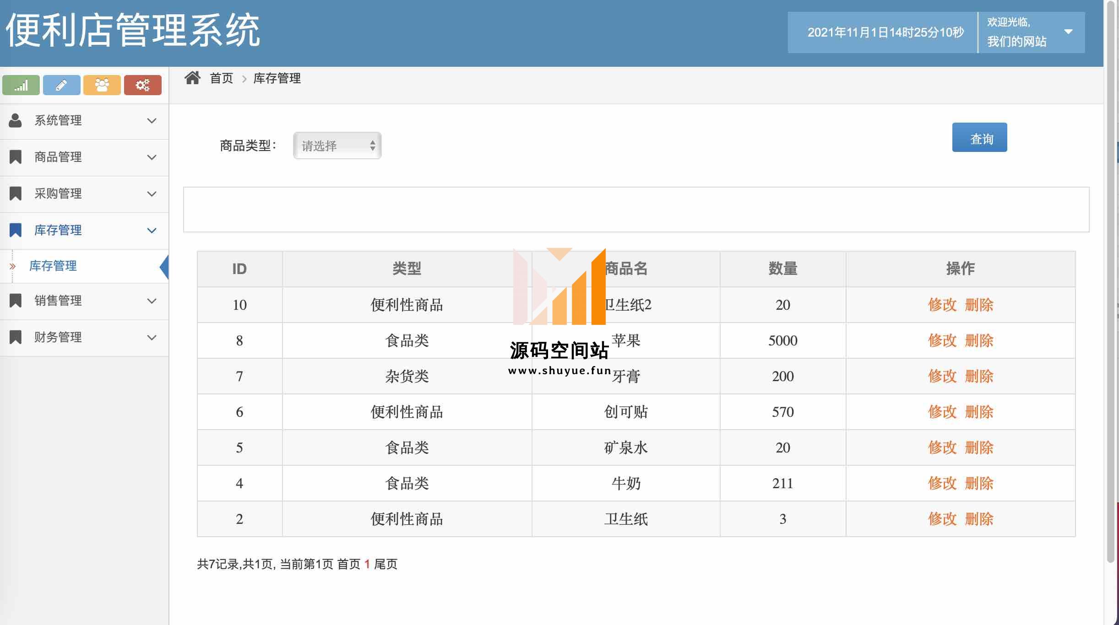Click page number 1 in pagination
This screenshot has width=1119, height=625.
[x=367, y=564]
